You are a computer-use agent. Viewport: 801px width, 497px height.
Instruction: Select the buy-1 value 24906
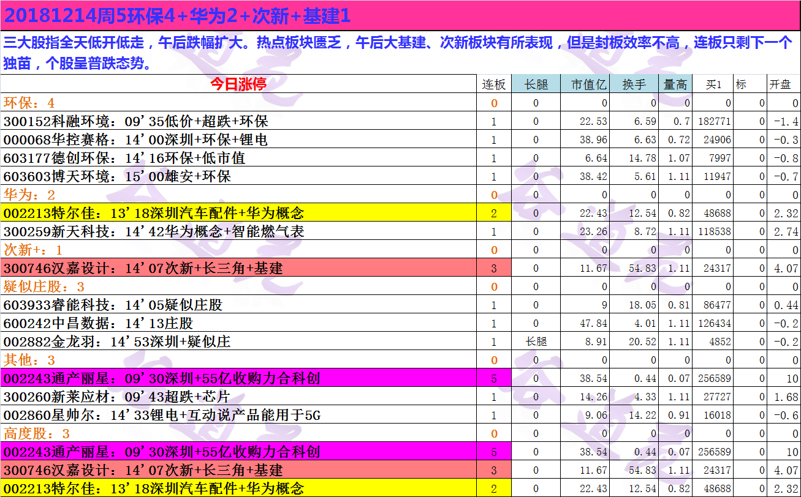(x=717, y=140)
